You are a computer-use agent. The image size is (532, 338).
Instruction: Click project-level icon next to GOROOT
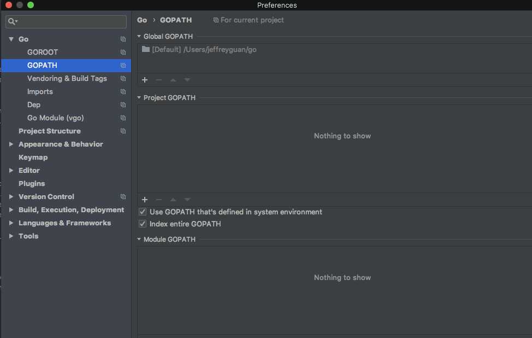pyautogui.click(x=123, y=53)
